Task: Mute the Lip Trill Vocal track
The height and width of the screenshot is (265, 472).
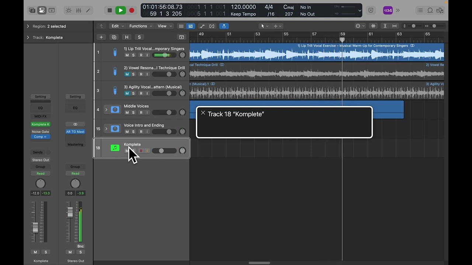Action: [127, 55]
